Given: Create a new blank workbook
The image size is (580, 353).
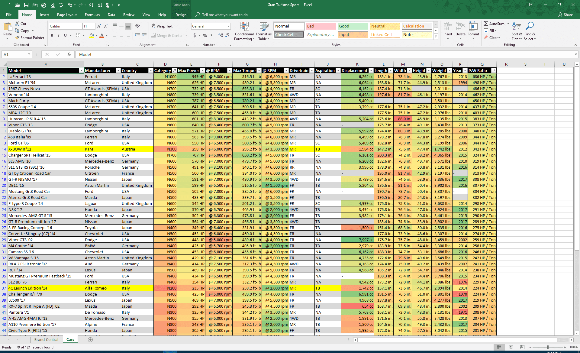Looking at the screenshot, I should point(8,5).
